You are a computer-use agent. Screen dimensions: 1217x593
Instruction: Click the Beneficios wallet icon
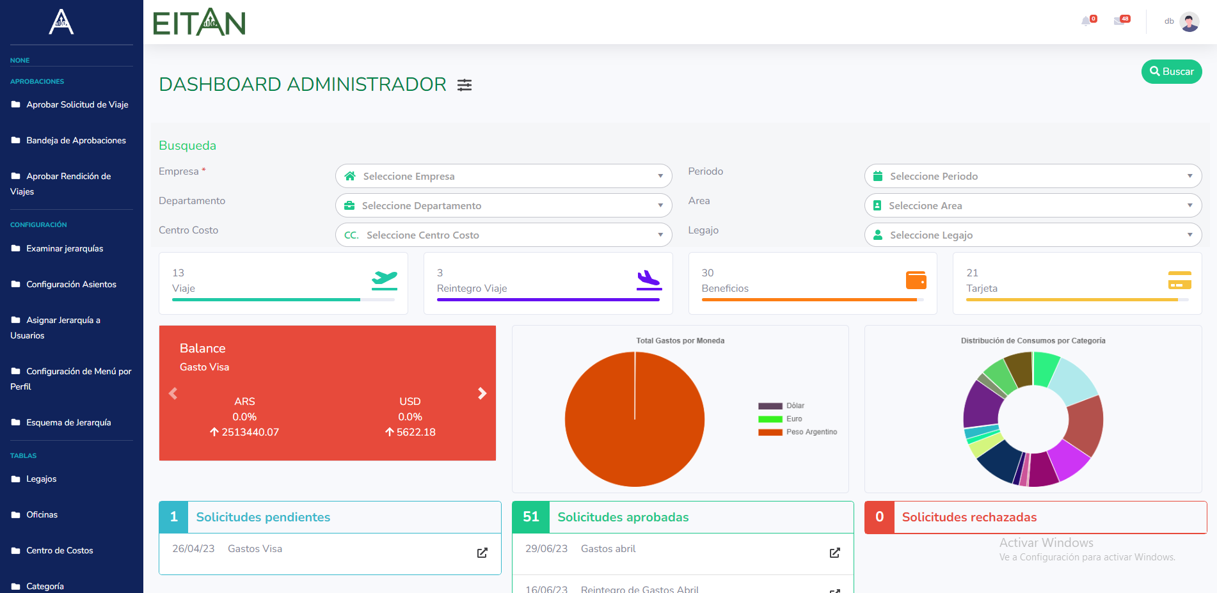coord(916,280)
